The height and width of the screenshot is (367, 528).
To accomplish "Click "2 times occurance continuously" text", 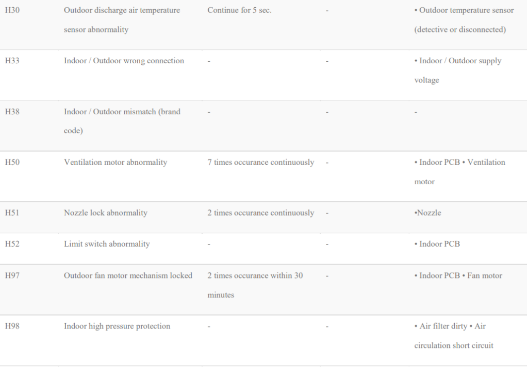I will (x=261, y=213).
